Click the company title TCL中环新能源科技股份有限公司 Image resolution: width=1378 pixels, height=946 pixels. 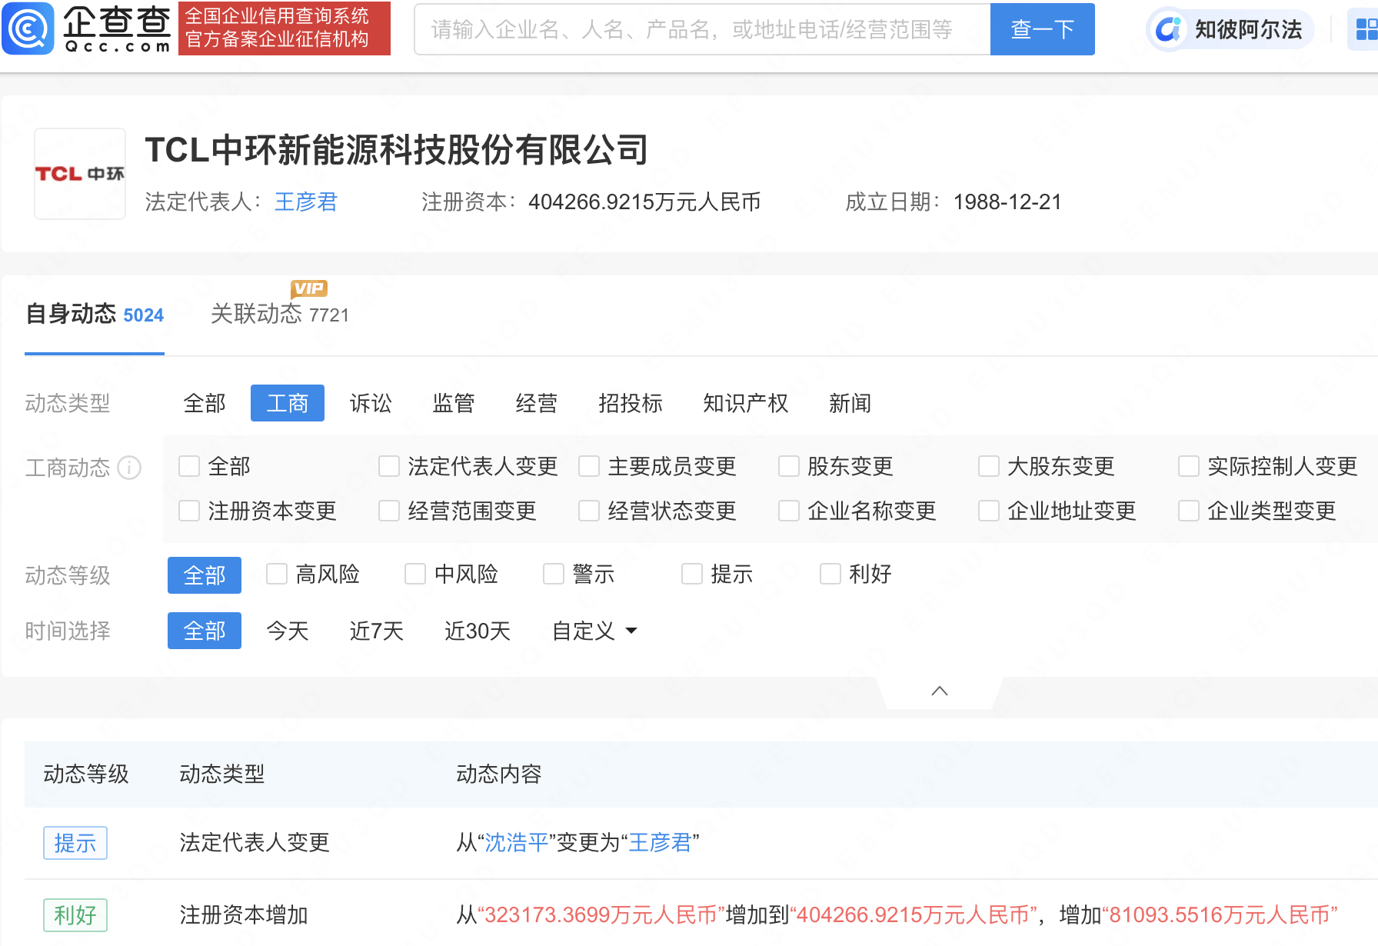pos(397,150)
